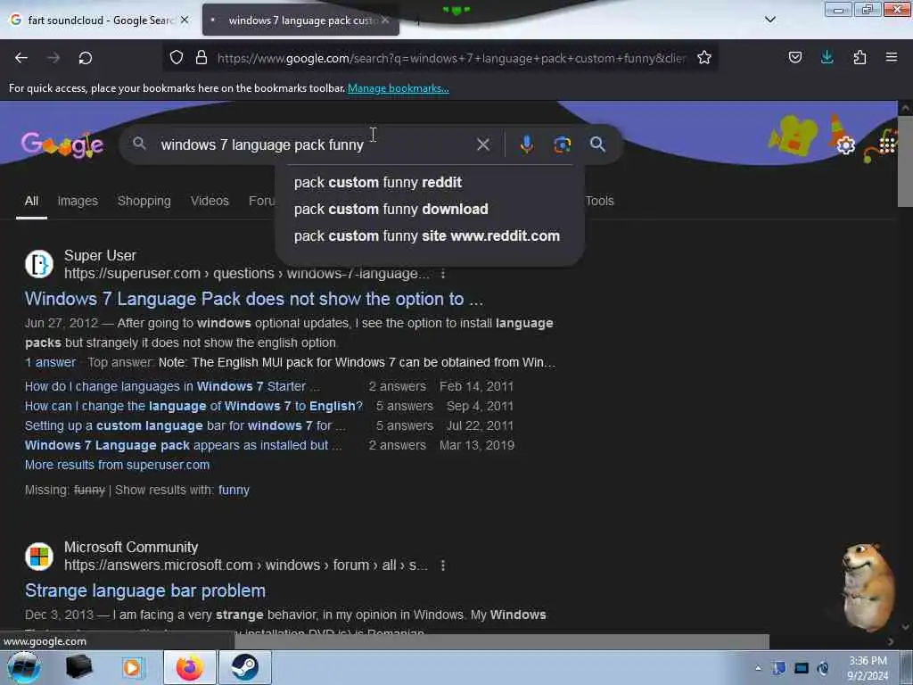
Task: Open the media player taskbar icon
Action: (x=132, y=667)
